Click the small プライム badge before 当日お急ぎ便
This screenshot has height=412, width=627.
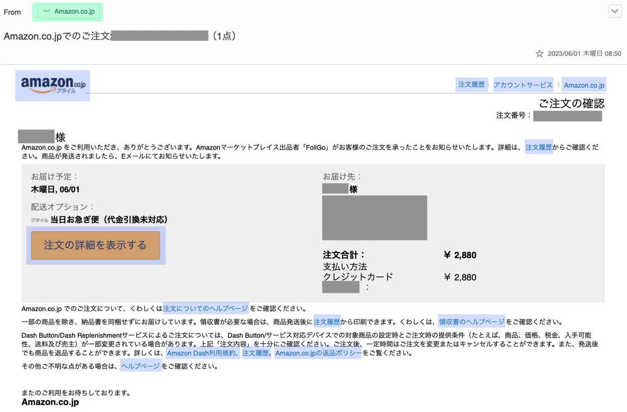click(x=39, y=220)
